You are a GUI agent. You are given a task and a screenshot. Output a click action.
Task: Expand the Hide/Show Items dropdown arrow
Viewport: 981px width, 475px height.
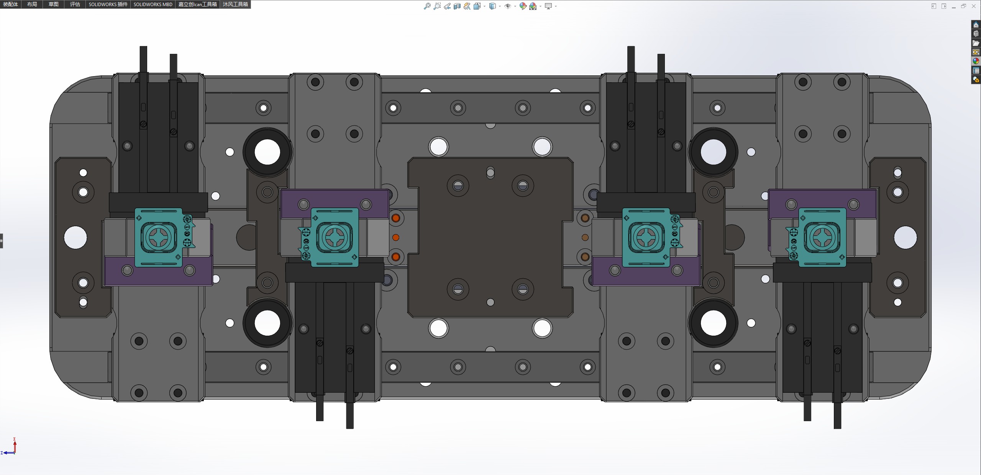click(515, 6)
